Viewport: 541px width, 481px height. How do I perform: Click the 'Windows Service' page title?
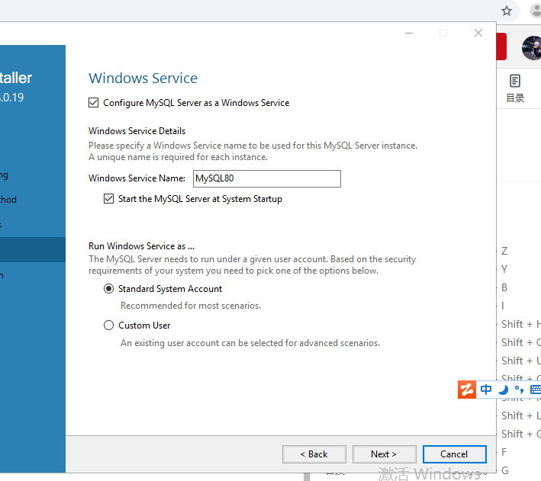click(x=143, y=79)
